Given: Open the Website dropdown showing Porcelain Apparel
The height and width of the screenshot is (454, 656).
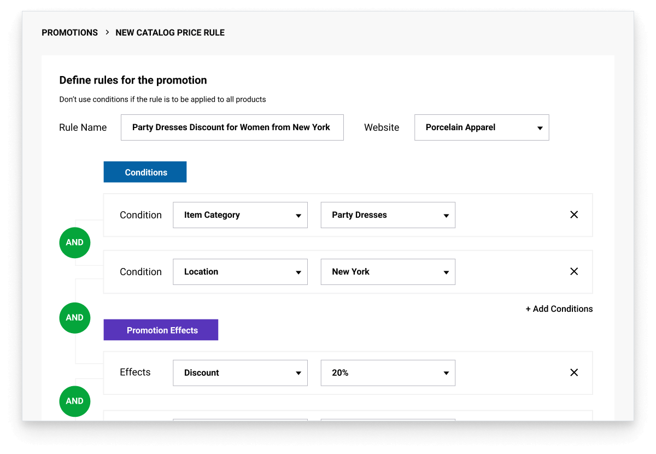Looking at the screenshot, I should (x=481, y=127).
